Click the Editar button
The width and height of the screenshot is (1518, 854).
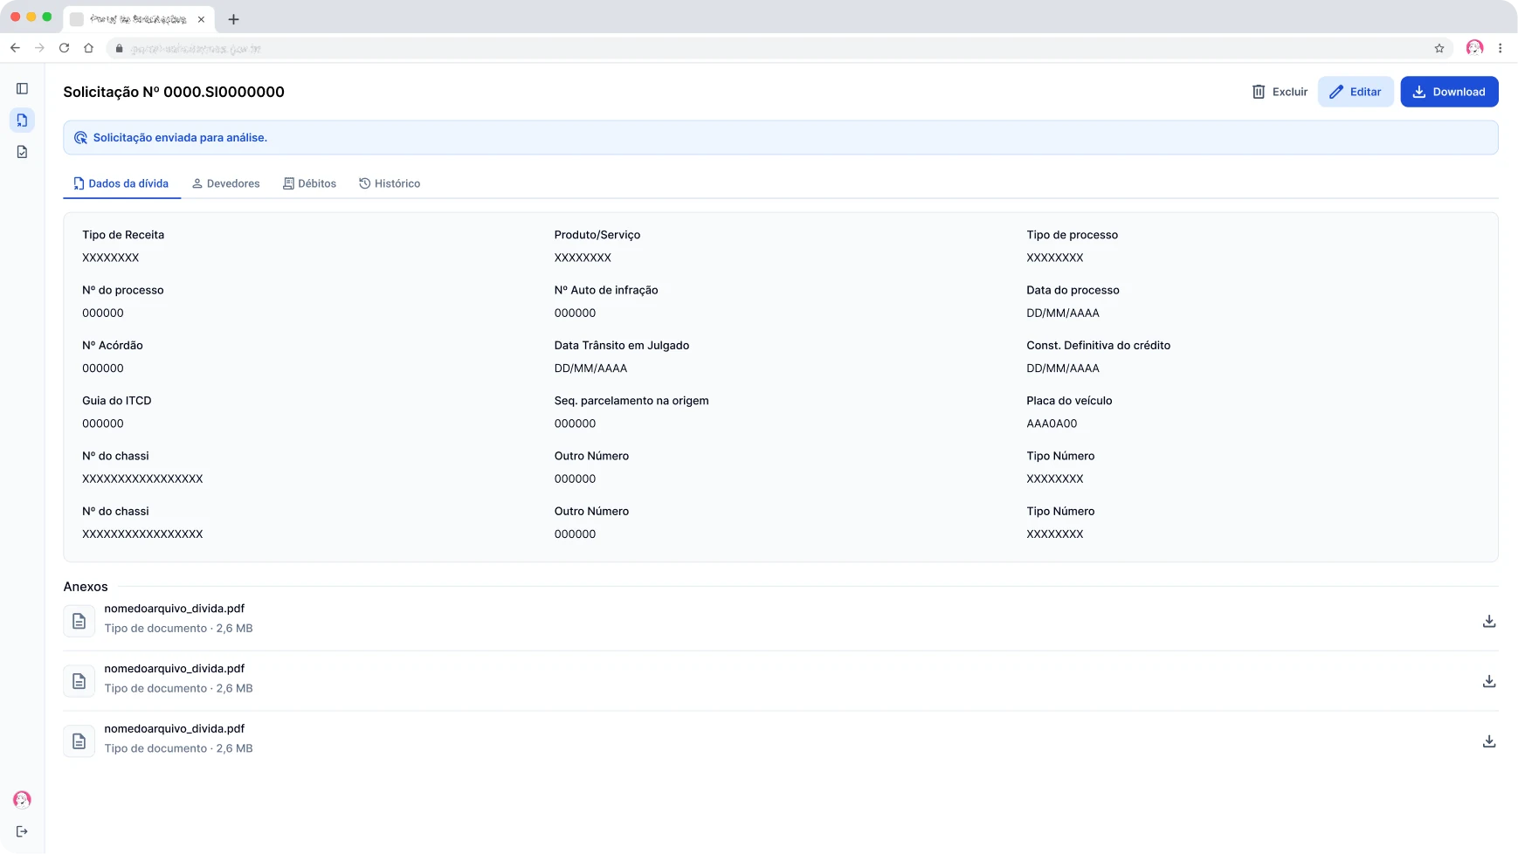pyautogui.click(x=1356, y=92)
